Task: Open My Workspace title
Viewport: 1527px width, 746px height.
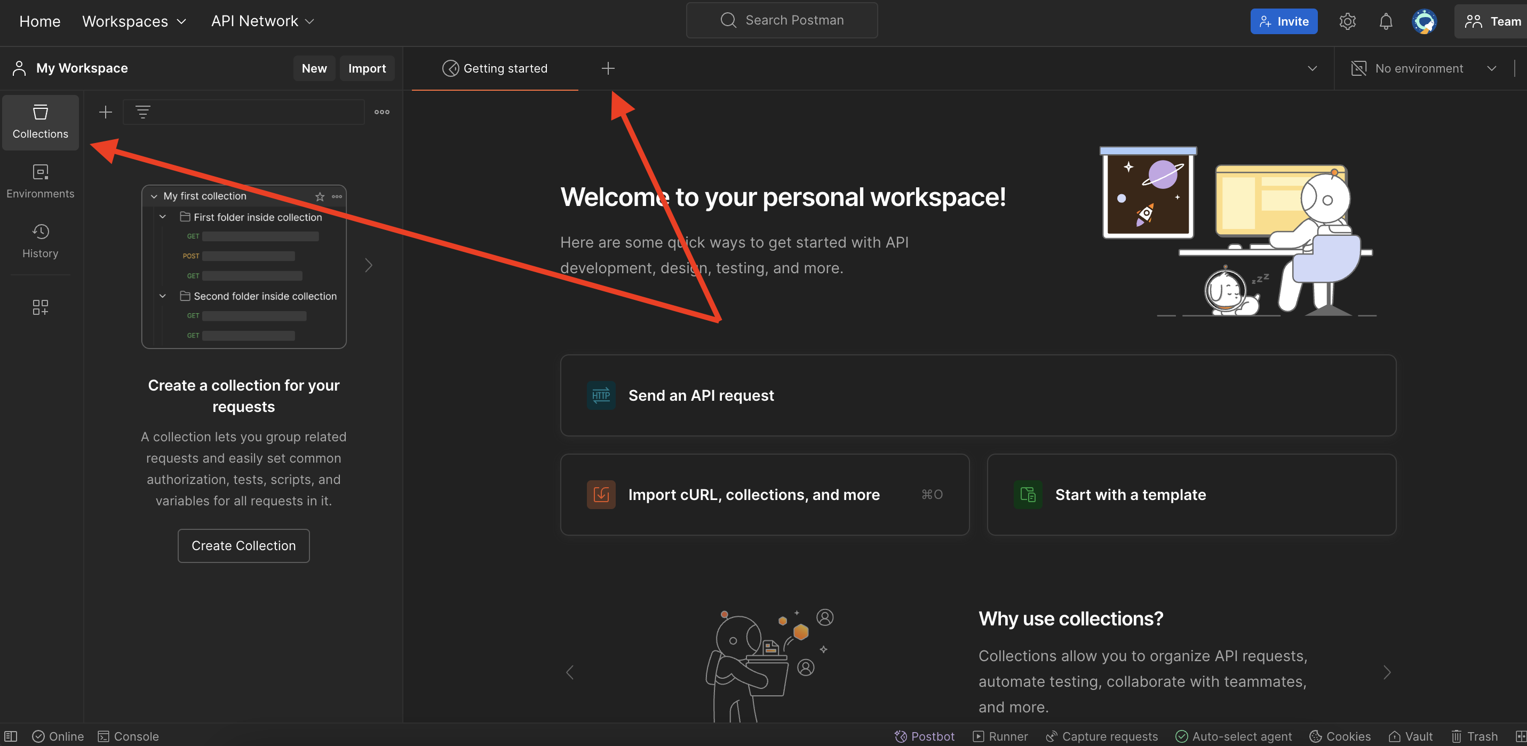Action: pyautogui.click(x=82, y=69)
